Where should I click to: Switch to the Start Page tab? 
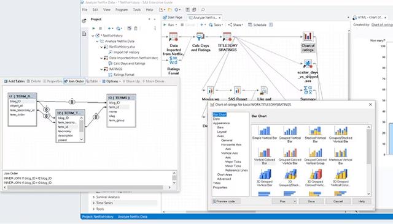(x=173, y=18)
